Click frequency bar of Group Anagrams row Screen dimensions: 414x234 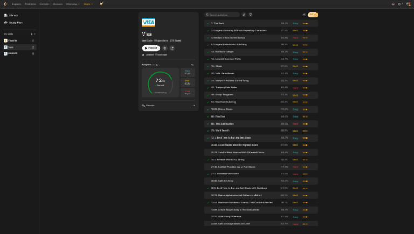306,95
